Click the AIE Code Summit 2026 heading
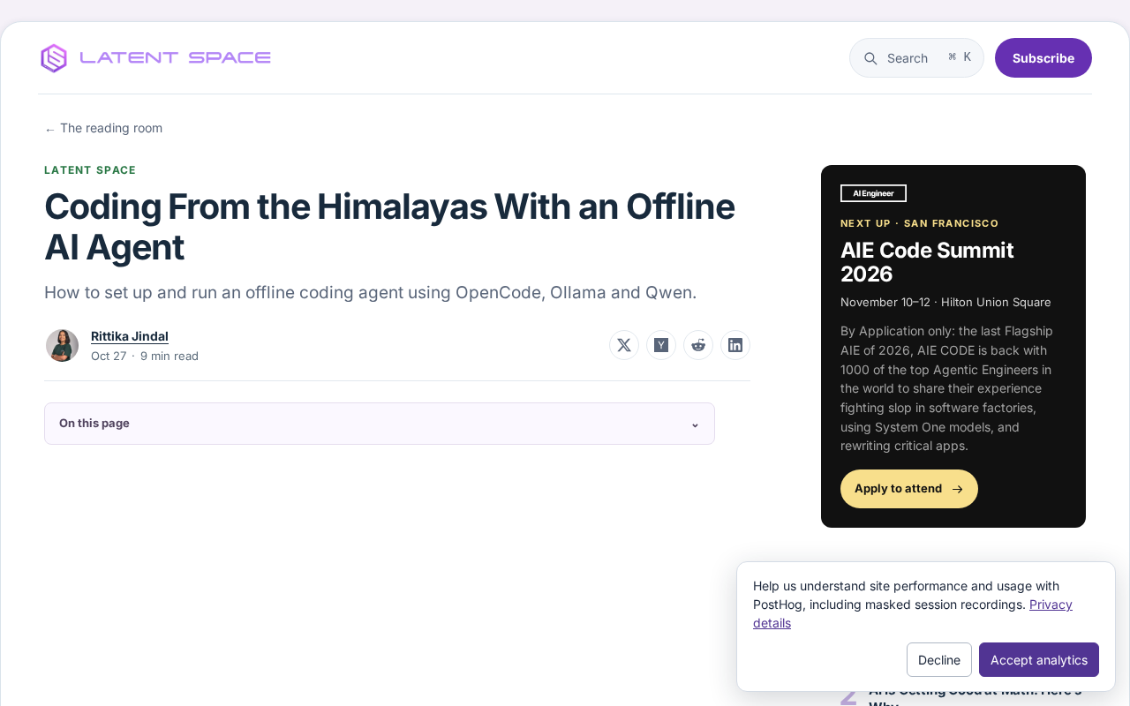Screen dimensions: 1130x706 [927, 262]
